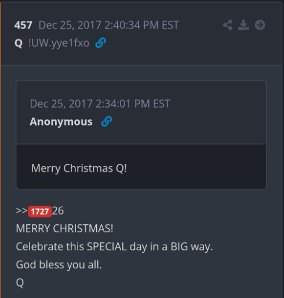The image size is (284, 298).
Task: Click post number 457
Action: coord(23,25)
